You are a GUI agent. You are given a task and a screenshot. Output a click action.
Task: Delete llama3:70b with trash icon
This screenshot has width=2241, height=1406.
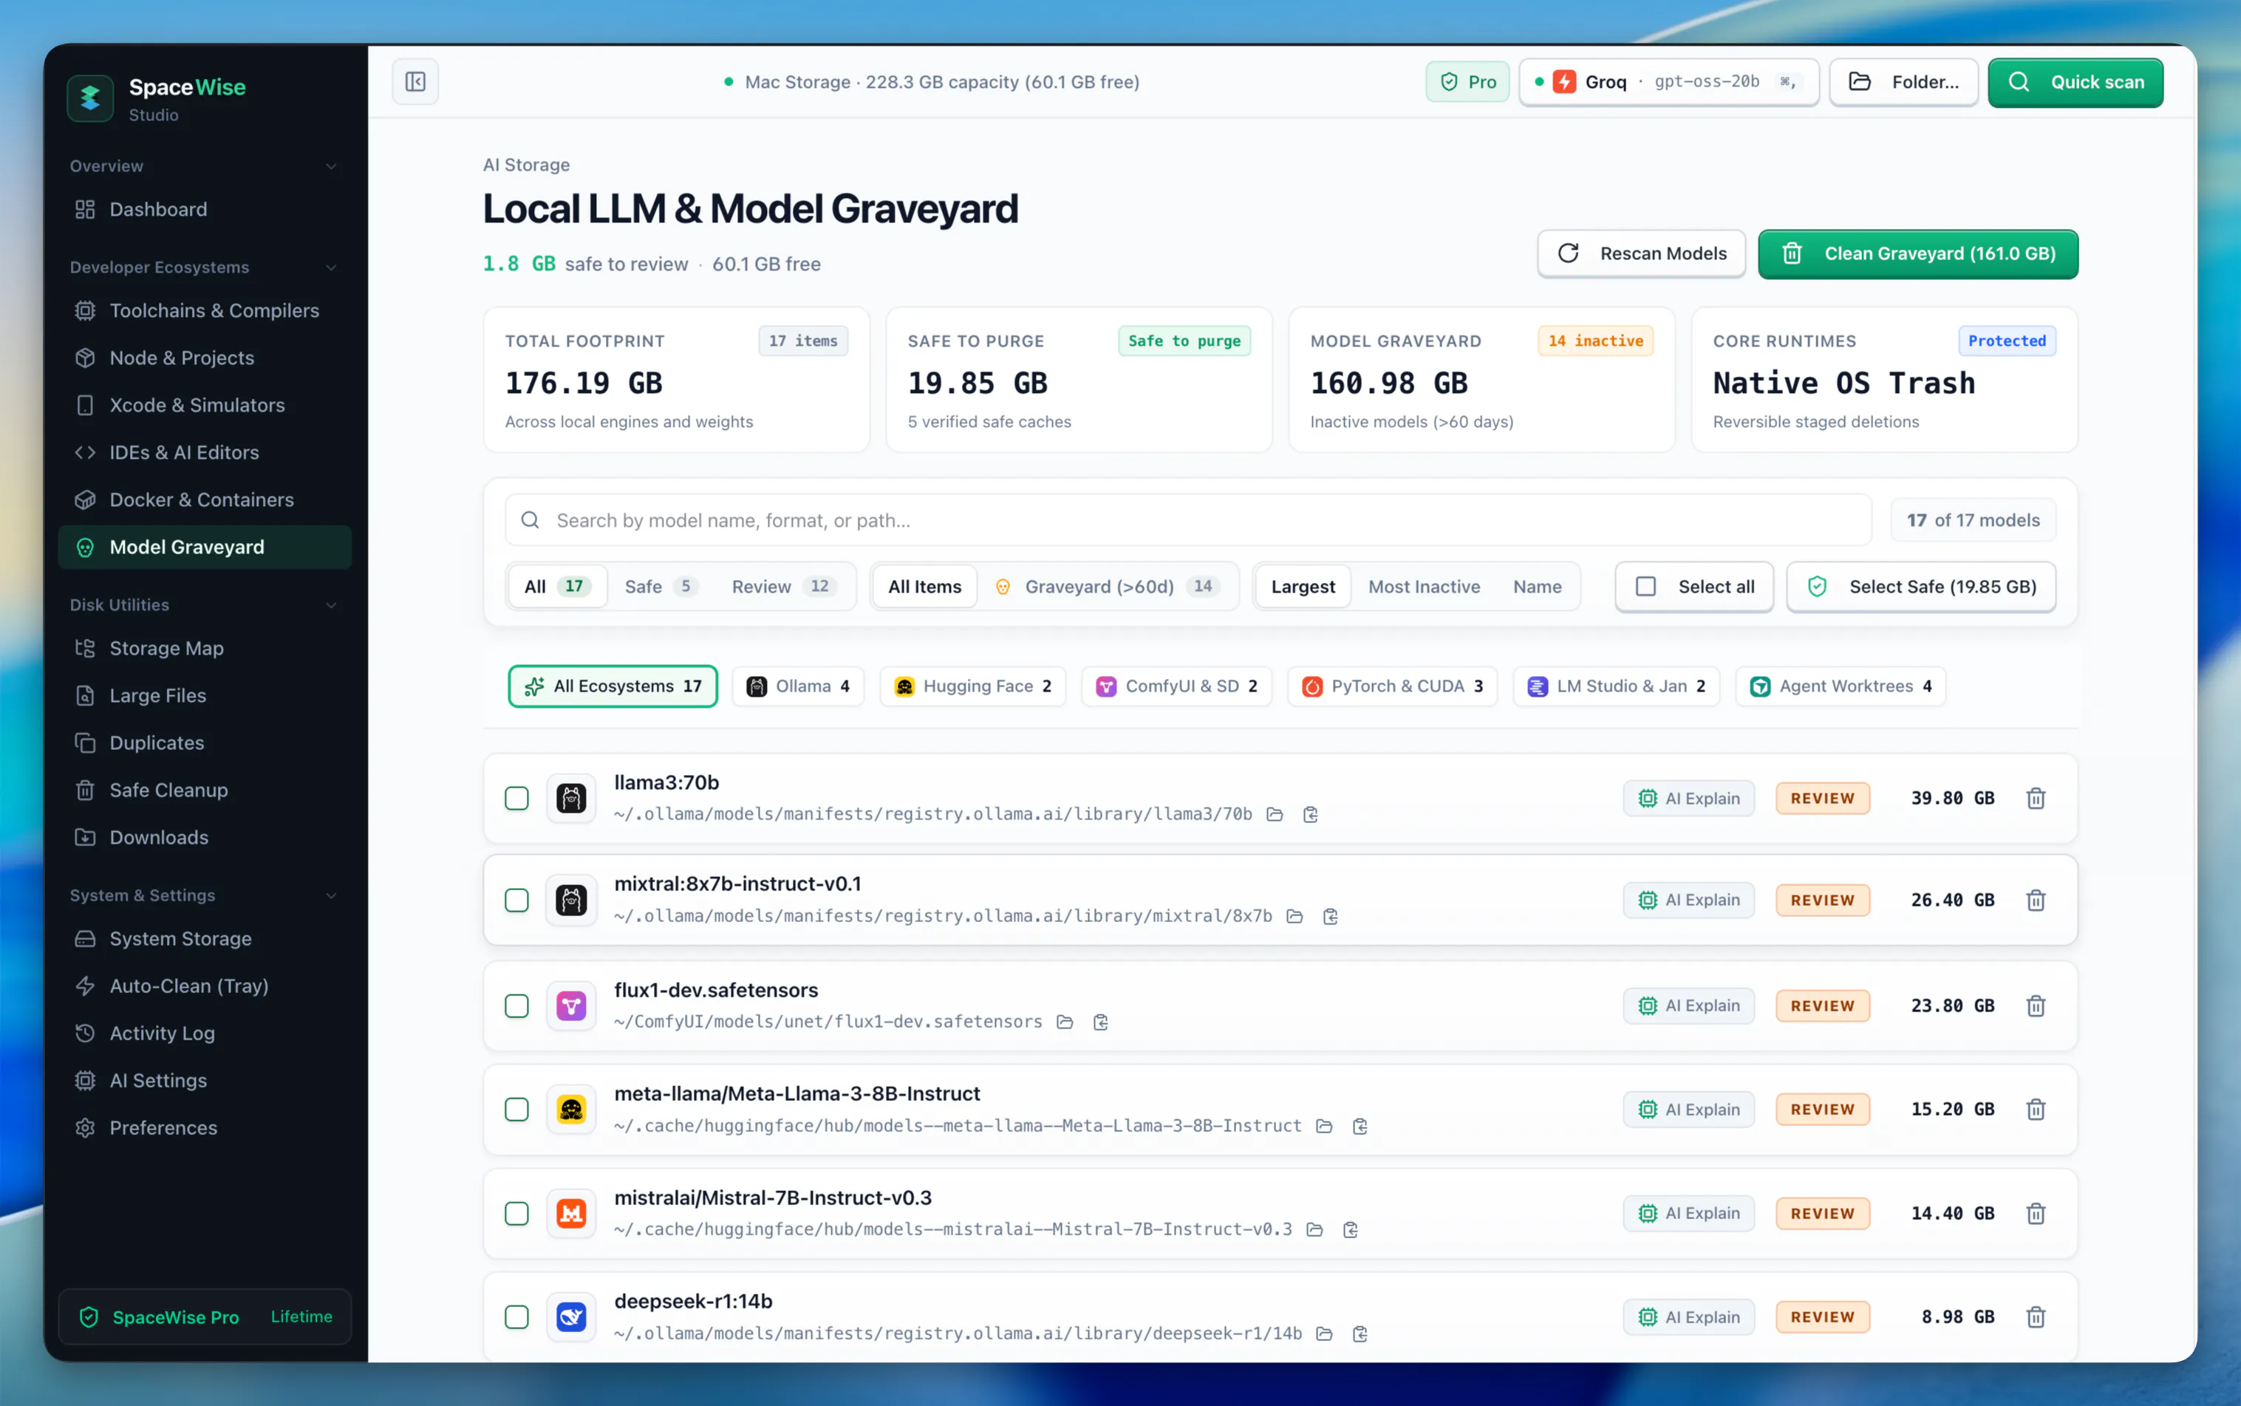point(2036,798)
